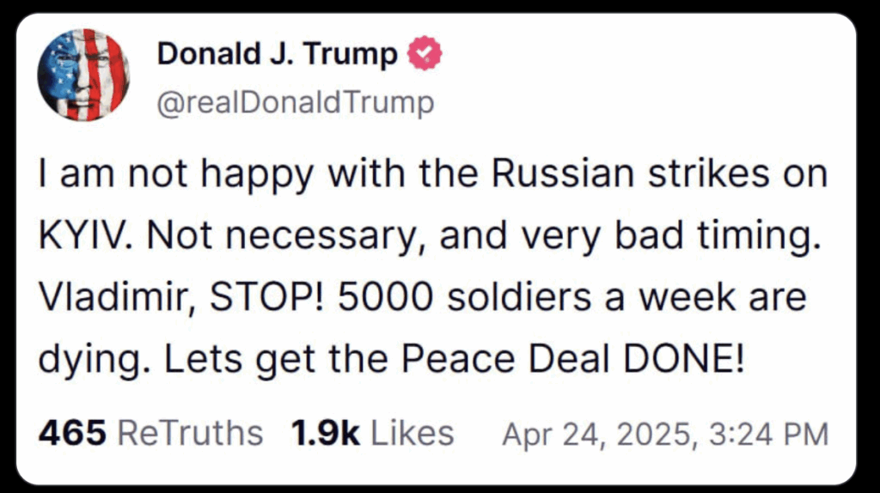Click the 1.9k likes number
This screenshot has height=493, width=880.
(326, 434)
